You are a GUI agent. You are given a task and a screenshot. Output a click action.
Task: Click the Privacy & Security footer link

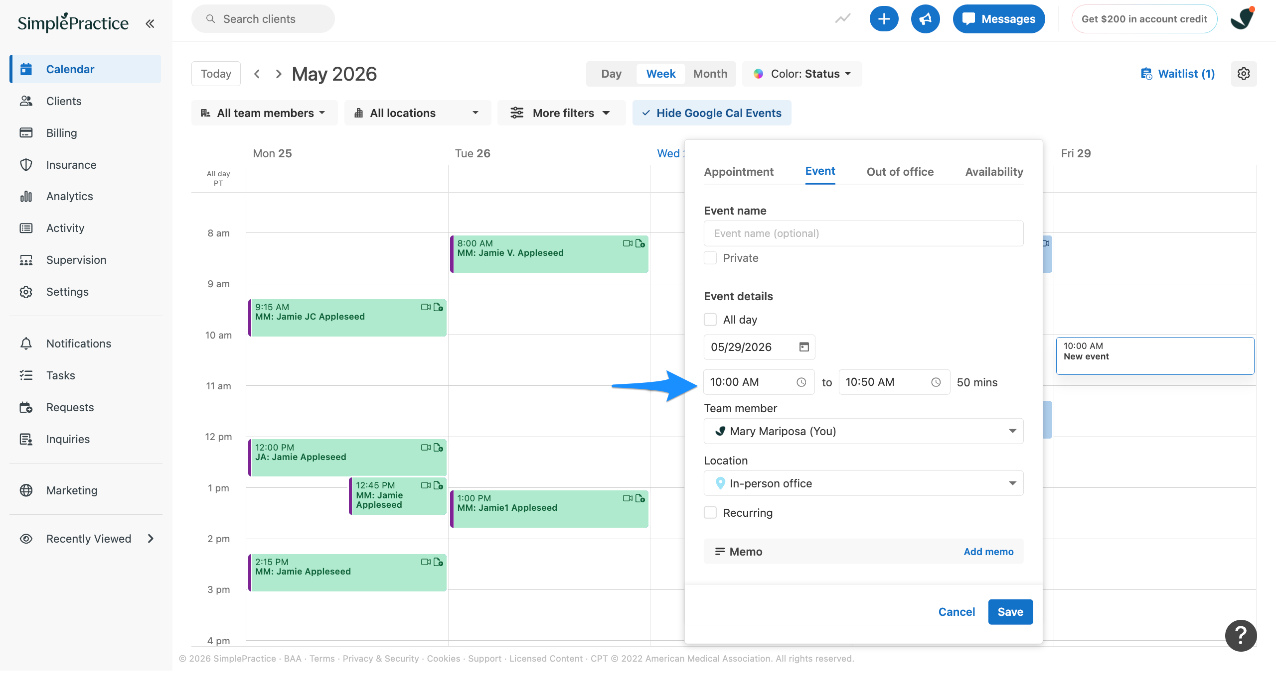[381, 659]
